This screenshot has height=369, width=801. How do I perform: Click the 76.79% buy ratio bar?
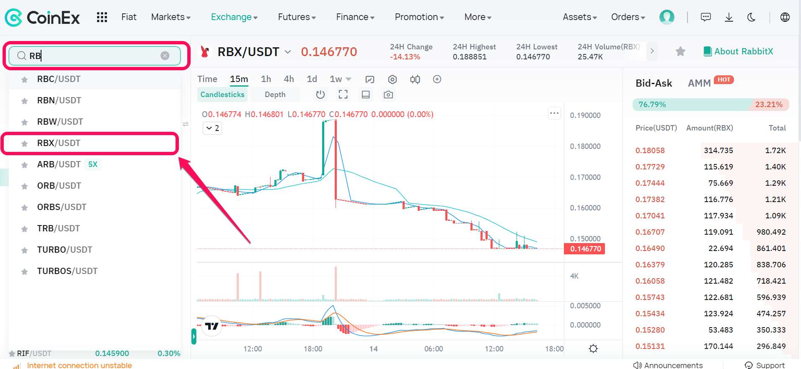point(692,105)
